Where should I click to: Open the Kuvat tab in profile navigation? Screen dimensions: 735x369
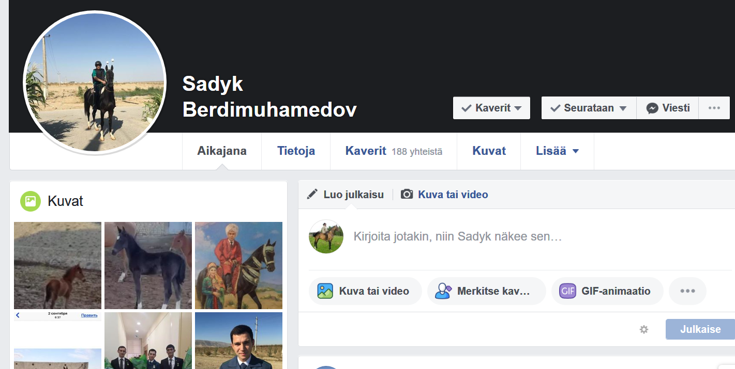pos(489,151)
